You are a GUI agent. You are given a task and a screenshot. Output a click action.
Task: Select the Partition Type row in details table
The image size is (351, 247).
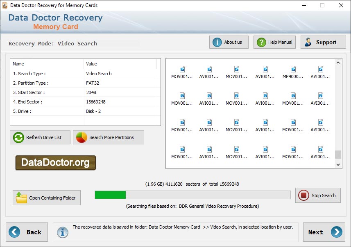(x=82, y=83)
